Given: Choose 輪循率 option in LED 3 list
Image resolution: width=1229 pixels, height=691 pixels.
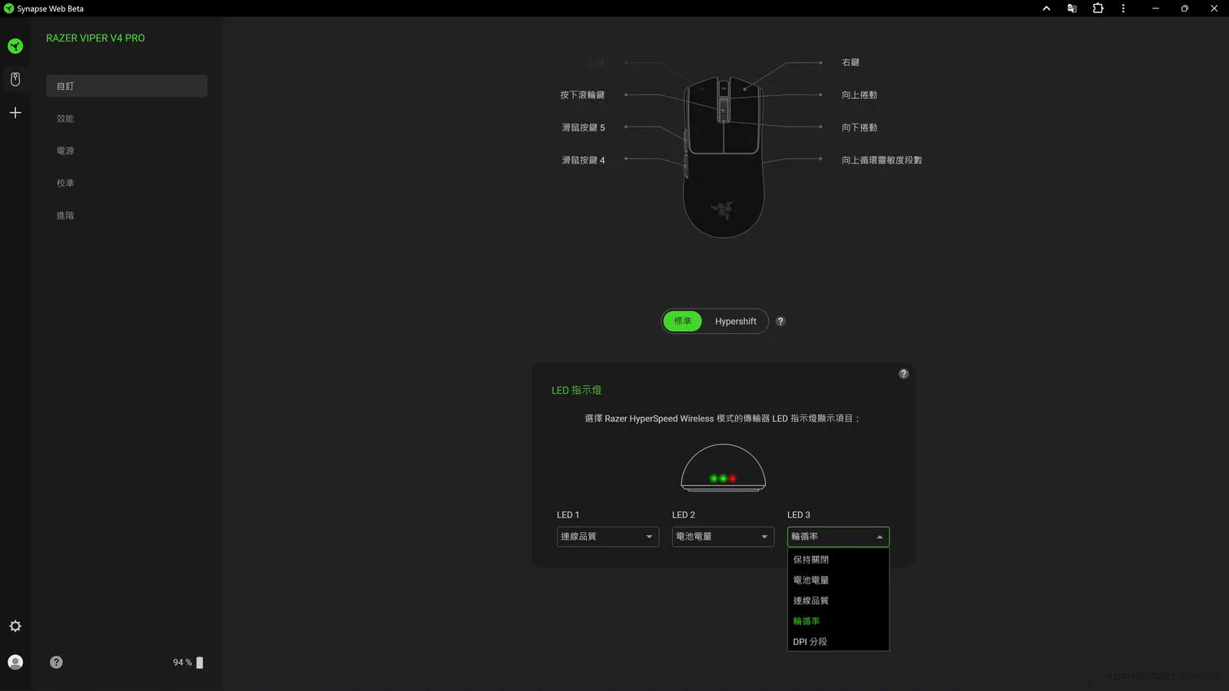Looking at the screenshot, I should [x=838, y=621].
